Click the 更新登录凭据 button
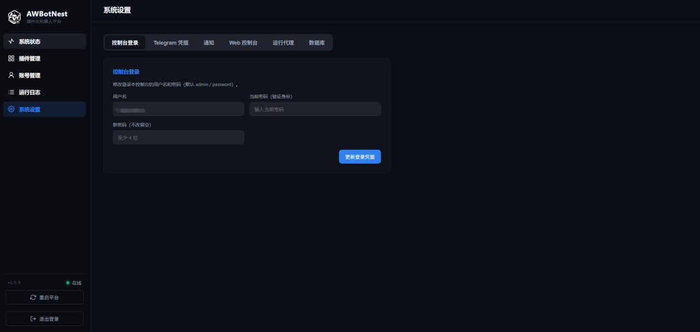The width and height of the screenshot is (700, 332). [360, 156]
